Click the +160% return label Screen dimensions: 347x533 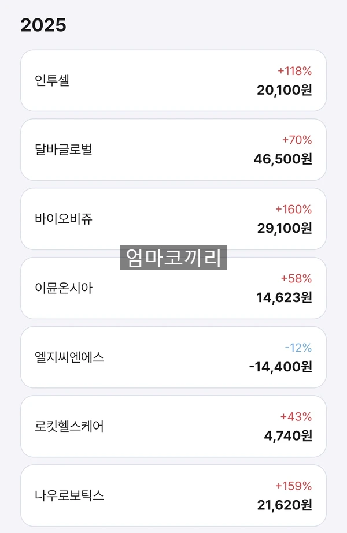(294, 210)
